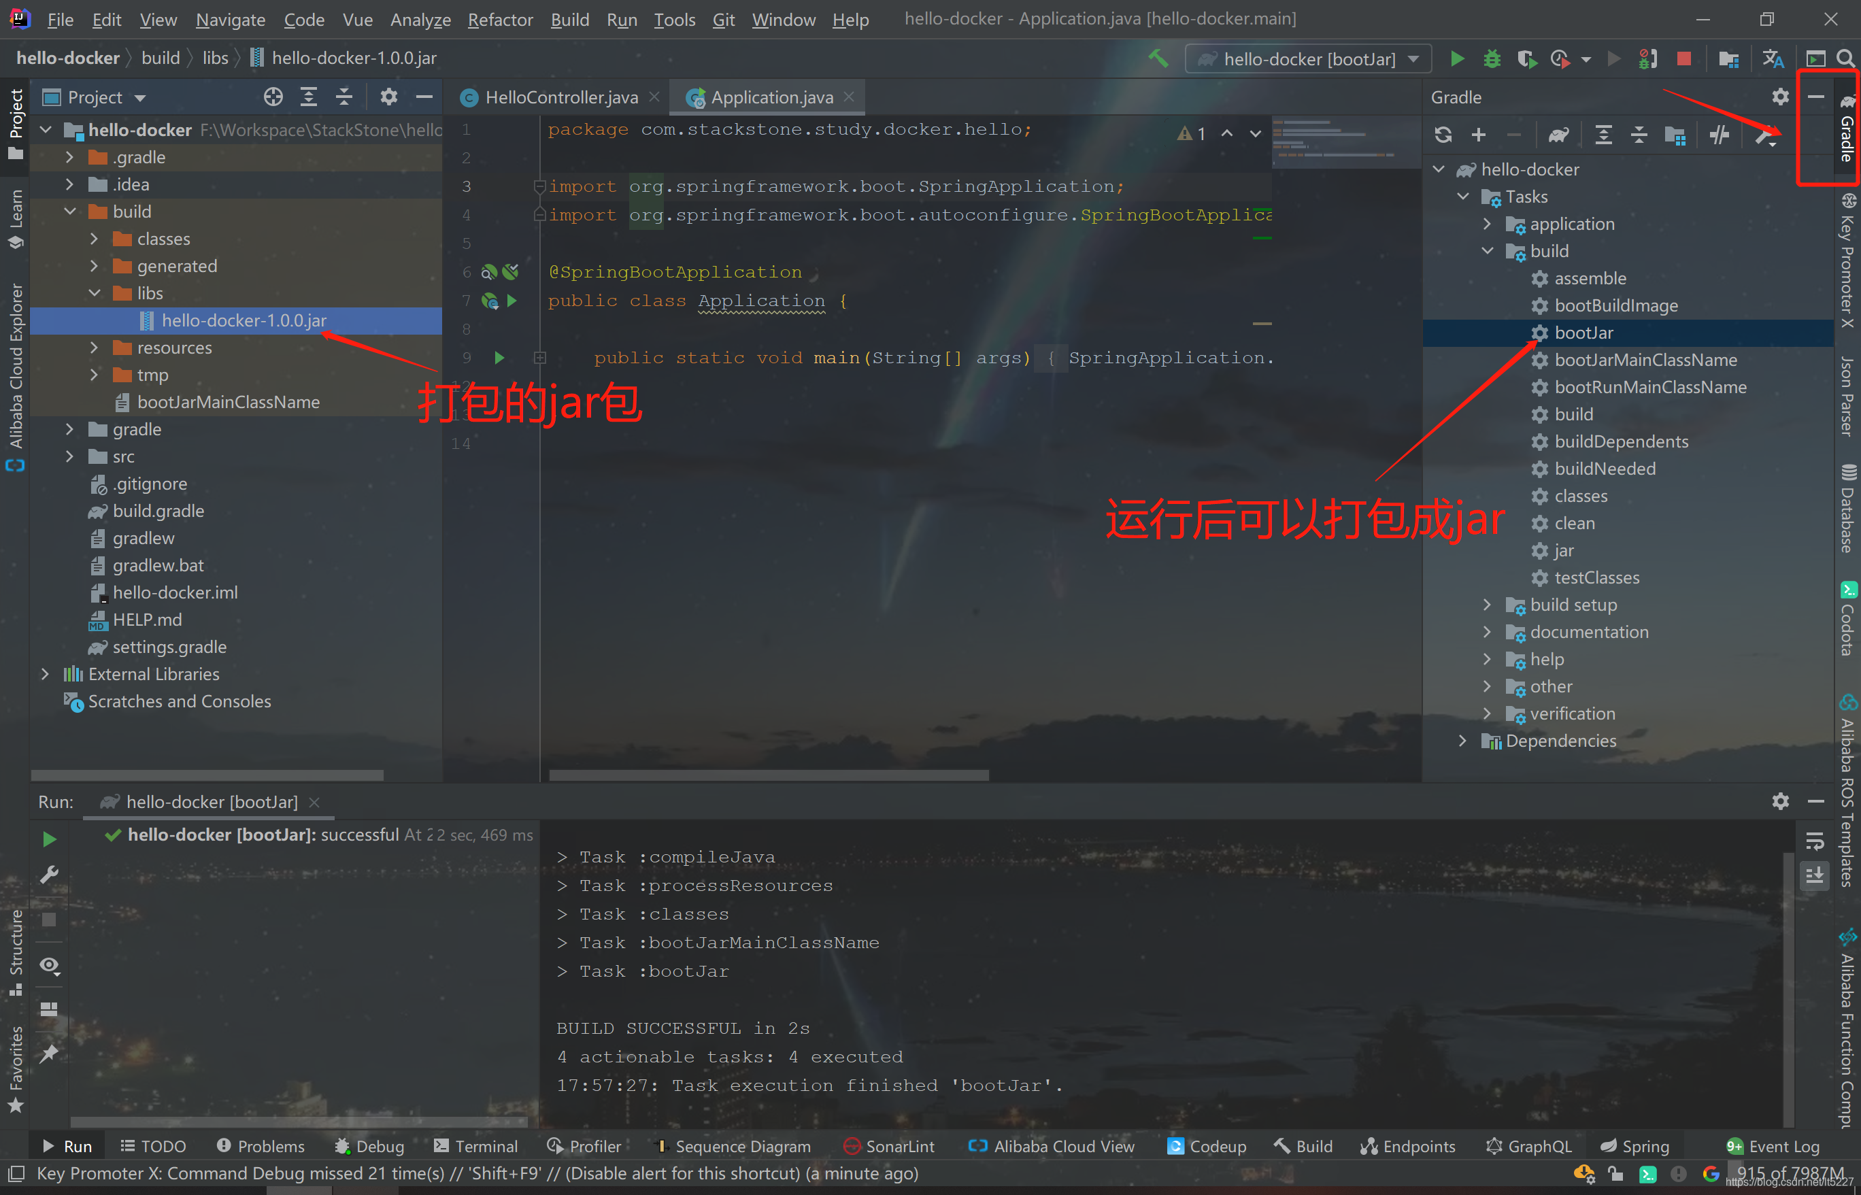Click Execute Gradle Task elephant icon
The width and height of the screenshot is (1861, 1195).
point(1558,135)
